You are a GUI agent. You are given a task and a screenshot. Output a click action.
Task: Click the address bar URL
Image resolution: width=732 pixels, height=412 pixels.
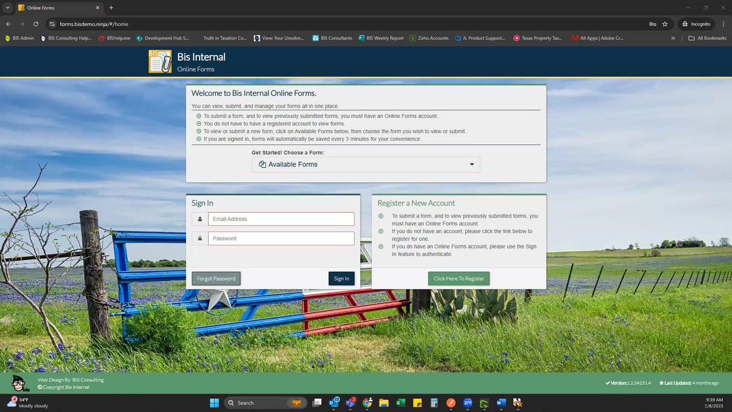pos(94,24)
